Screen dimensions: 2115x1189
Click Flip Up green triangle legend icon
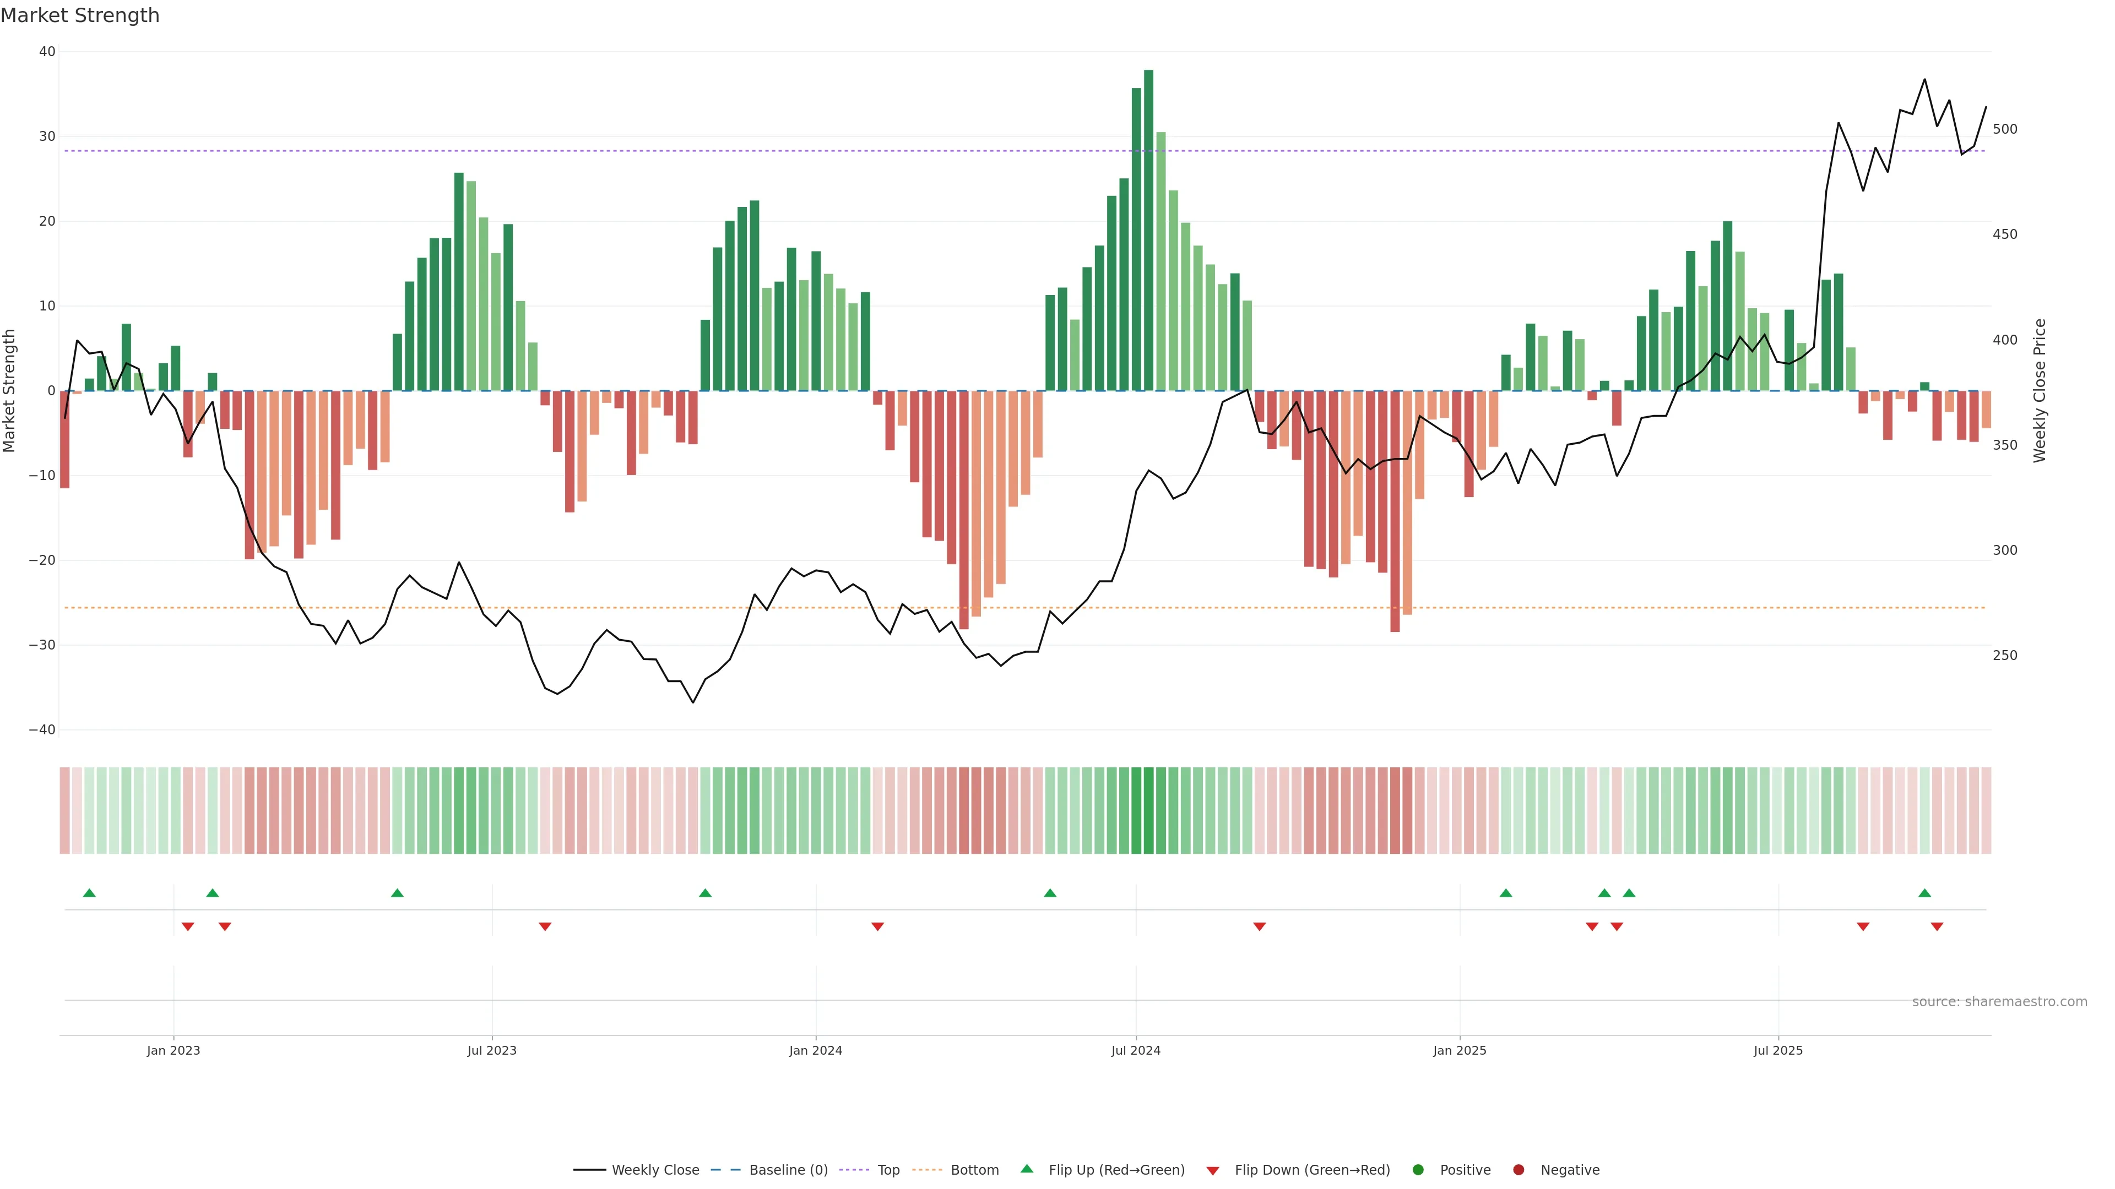pyautogui.click(x=1026, y=1169)
